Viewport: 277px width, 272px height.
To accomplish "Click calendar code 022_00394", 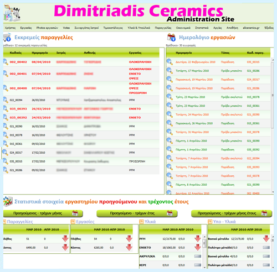I will [253, 158].
